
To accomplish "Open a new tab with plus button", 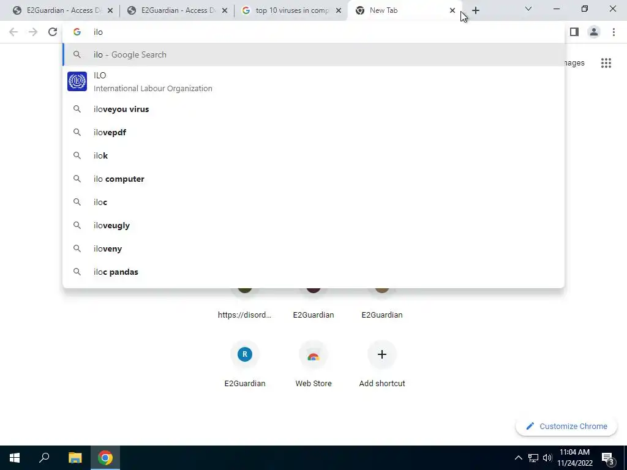I will [x=475, y=10].
